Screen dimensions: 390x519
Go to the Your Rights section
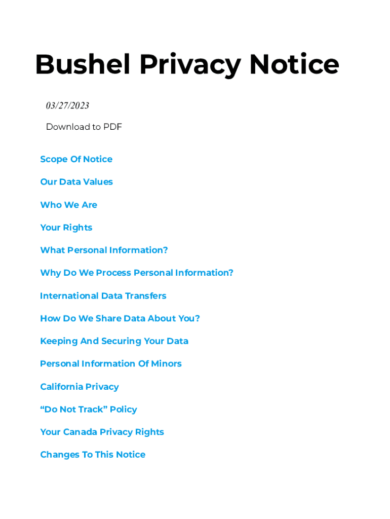click(x=66, y=228)
